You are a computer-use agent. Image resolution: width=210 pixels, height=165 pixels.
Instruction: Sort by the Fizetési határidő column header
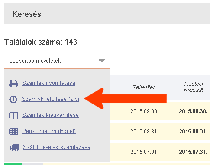tap(194, 87)
